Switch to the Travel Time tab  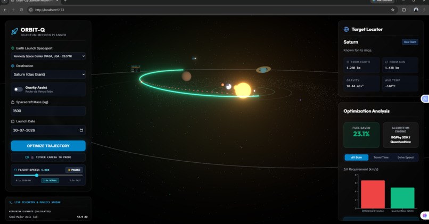pos(381,157)
